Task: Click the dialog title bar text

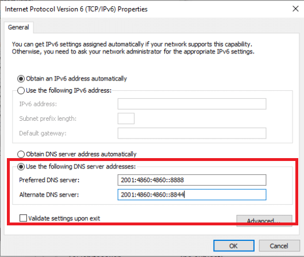Action: 76,9
